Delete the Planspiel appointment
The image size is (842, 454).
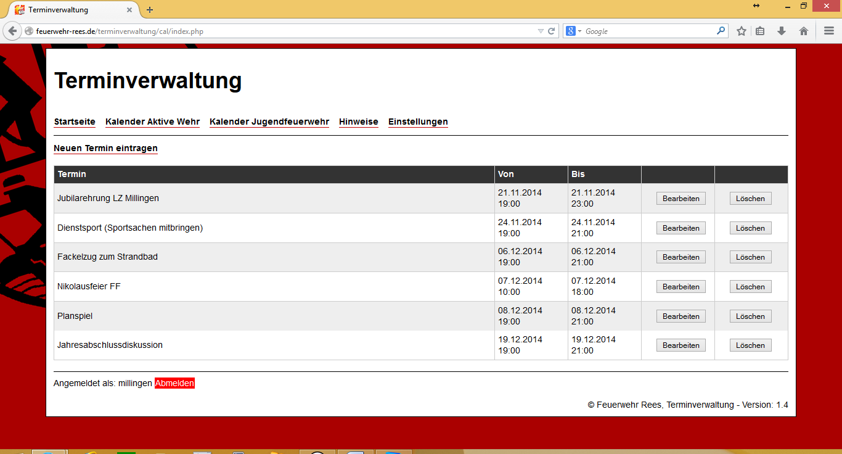click(x=750, y=316)
